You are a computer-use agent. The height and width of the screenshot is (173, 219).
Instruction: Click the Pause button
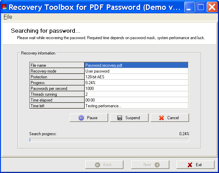coord(89,117)
